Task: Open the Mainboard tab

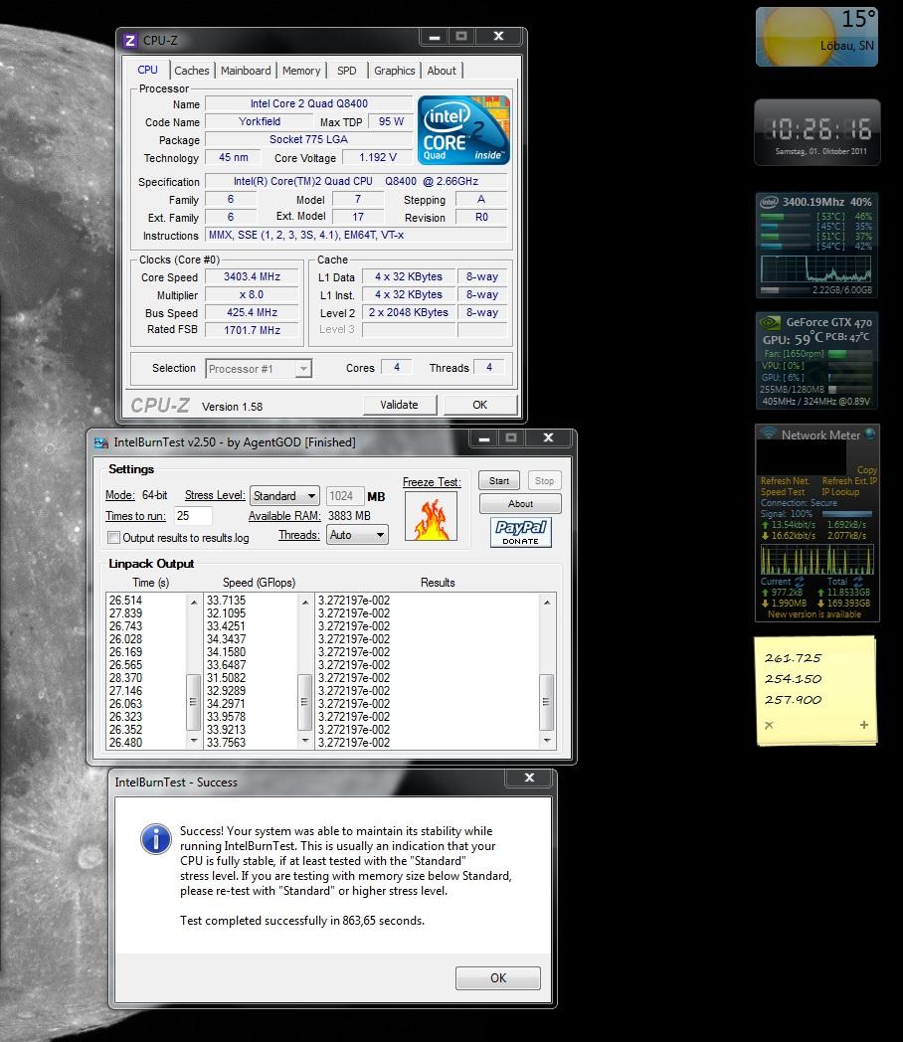Action: [246, 71]
